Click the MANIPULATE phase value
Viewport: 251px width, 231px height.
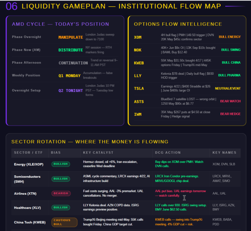pyautogui.click(x=70, y=37)
